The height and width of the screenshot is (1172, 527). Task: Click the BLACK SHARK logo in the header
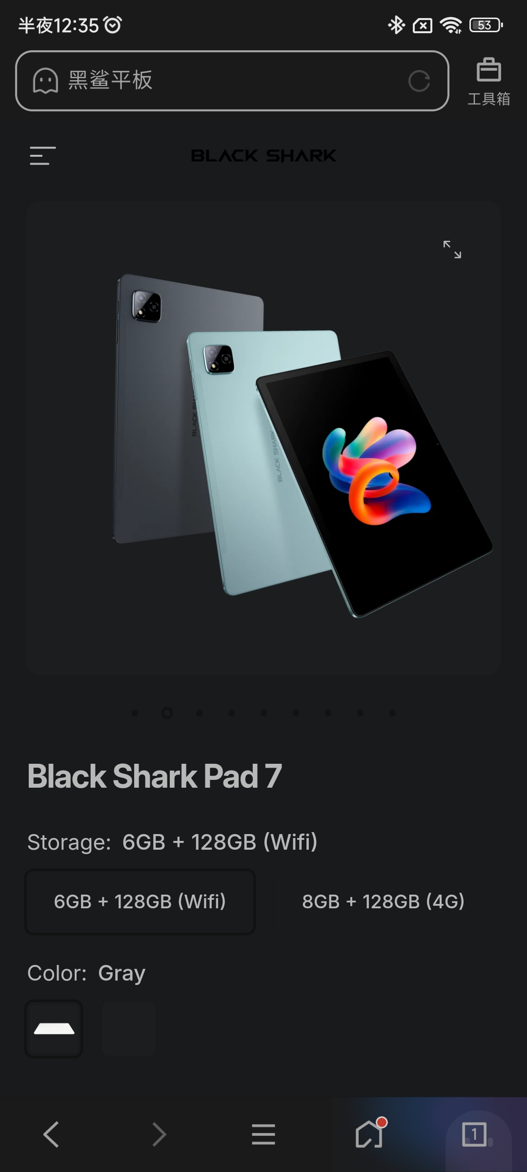263,156
